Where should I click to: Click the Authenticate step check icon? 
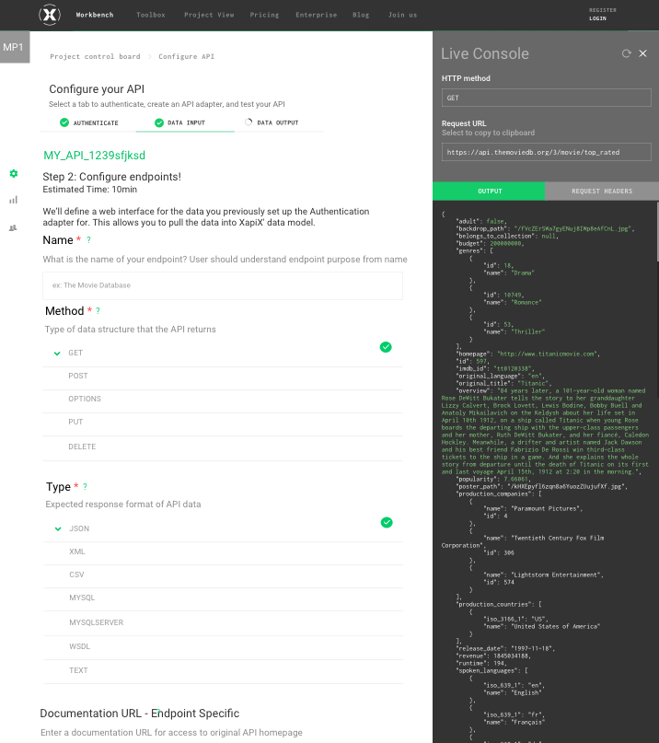(64, 122)
